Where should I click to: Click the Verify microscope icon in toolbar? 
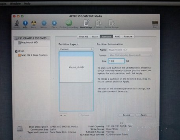coord(17,23)
